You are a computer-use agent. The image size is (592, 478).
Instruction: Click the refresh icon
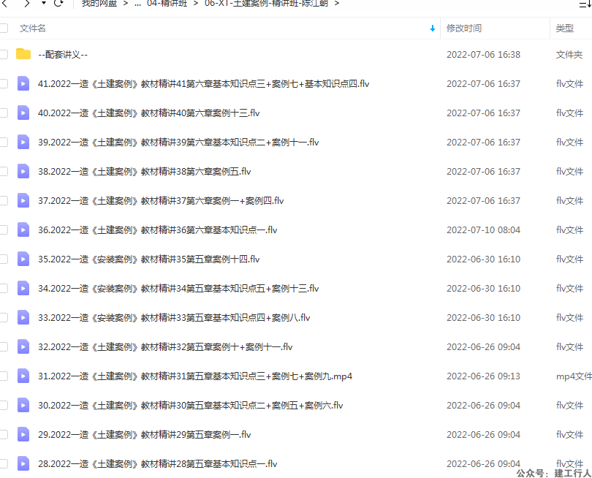coord(58,4)
